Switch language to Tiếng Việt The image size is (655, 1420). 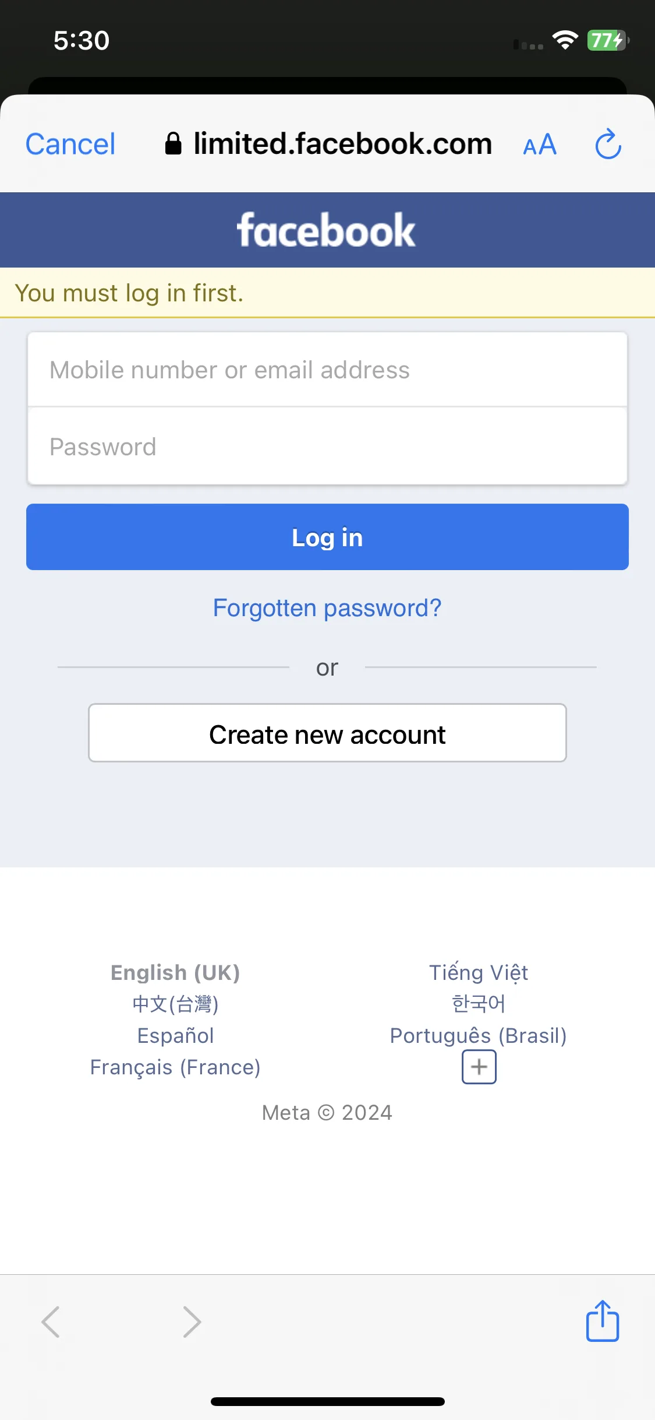pyautogui.click(x=479, y=972)
